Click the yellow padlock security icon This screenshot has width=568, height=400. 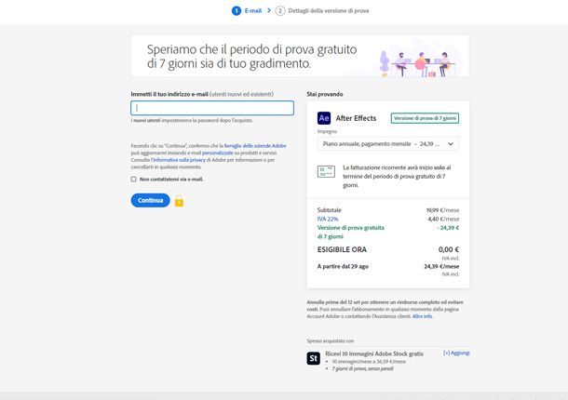pos(180,201)
